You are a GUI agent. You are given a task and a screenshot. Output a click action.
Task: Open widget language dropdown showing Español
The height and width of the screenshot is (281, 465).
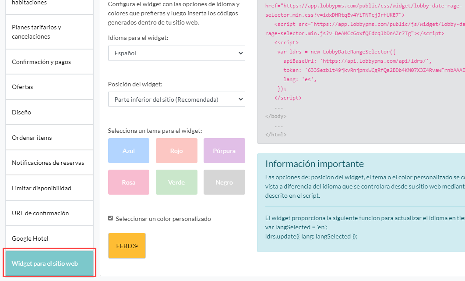176,53
